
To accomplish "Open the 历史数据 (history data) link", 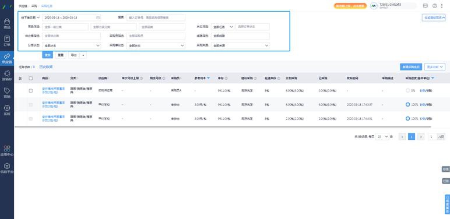I will coord(46,67).
